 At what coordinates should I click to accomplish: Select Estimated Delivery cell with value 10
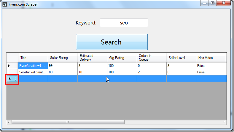click(x=92, y=72)
